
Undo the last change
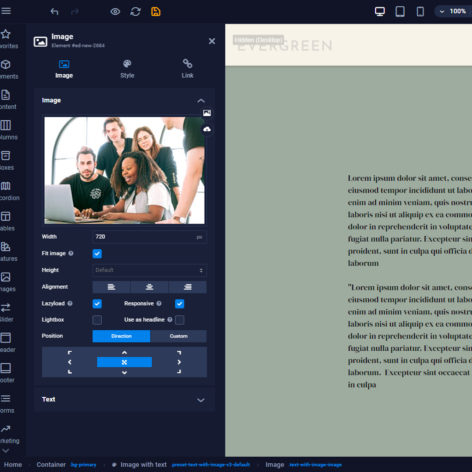pyautogui.click(x=54, y=12)
